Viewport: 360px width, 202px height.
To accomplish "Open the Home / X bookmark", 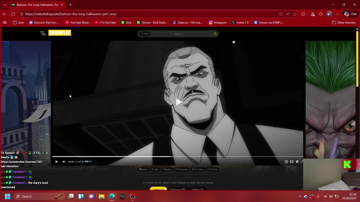I will click(x=240, y=22).
